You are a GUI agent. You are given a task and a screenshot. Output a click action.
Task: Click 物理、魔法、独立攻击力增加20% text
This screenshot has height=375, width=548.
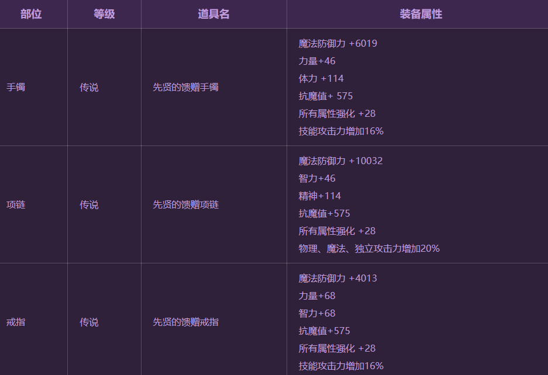coord(369,249)
